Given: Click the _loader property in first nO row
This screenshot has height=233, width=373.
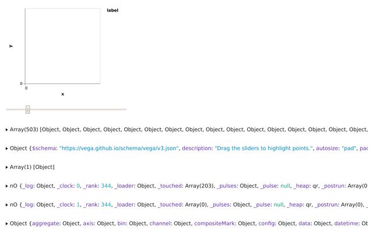Looking at the screenshot, I should pyautogui.click(x=127, y=186).
